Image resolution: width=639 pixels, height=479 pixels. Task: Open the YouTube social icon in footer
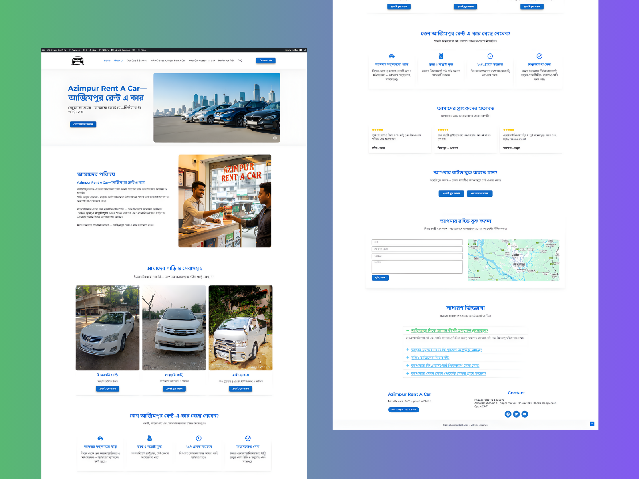point(525,414)
